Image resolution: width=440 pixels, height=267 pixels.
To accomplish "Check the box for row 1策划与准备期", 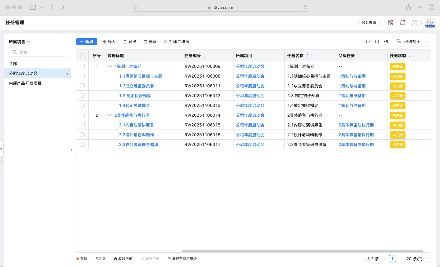I will tap(82, 66).
